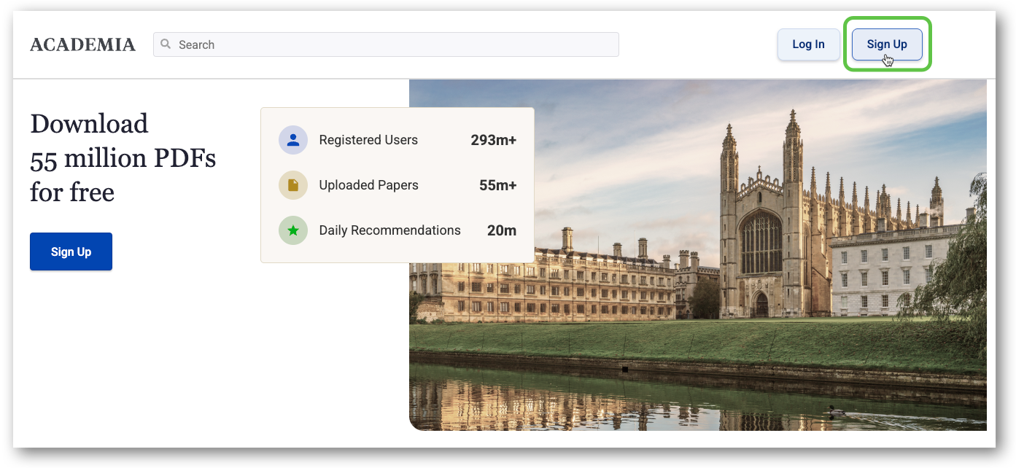This screenshot has width=1016, height=468.
Task: Click the blue Sign Up button below headline
Action: click(x=71, y=251)
